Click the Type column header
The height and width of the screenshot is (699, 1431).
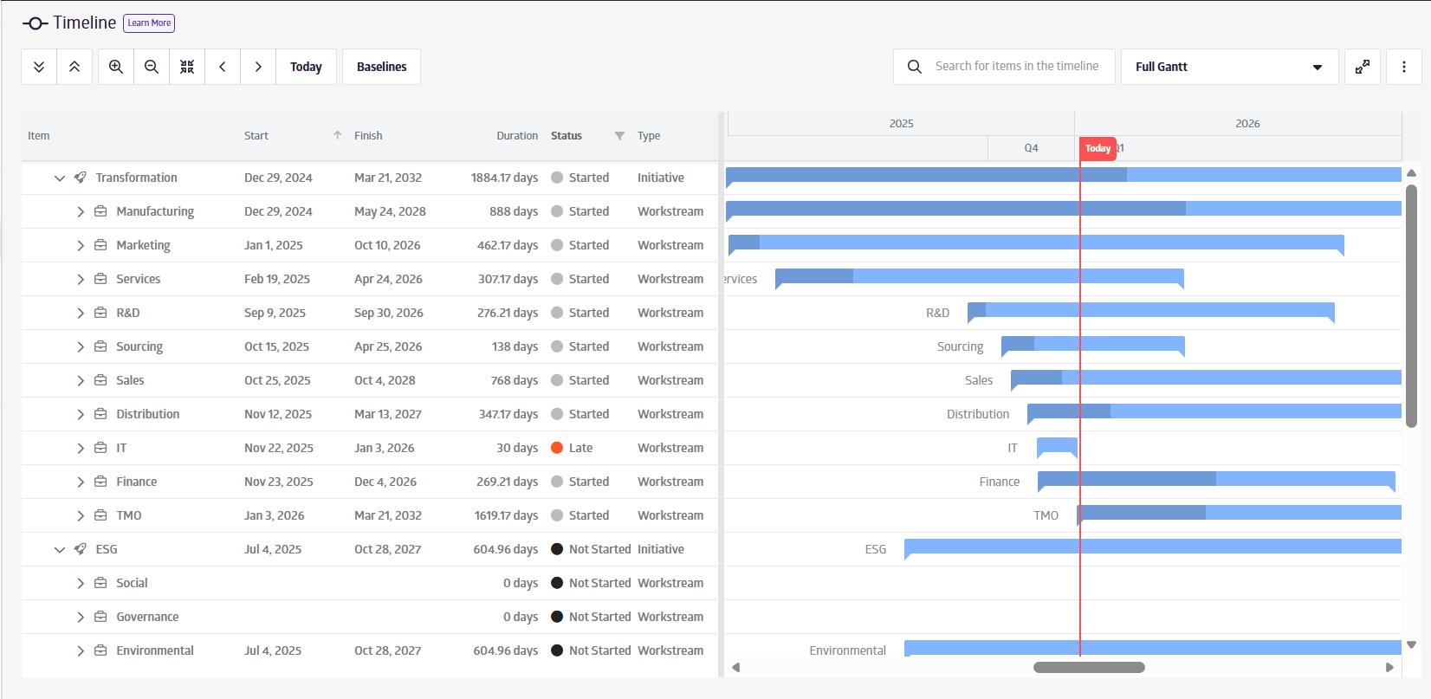pyautogui.click(x=649, y=136)
